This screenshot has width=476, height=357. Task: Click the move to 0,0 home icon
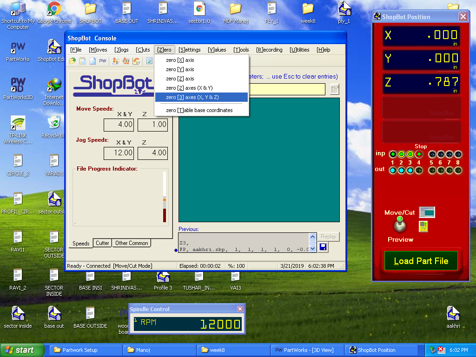(136, 61)
